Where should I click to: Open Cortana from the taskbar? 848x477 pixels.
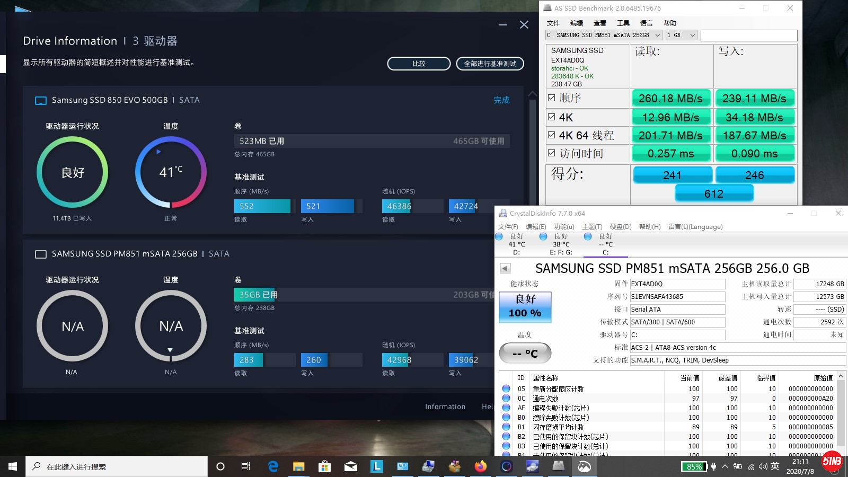220,466
